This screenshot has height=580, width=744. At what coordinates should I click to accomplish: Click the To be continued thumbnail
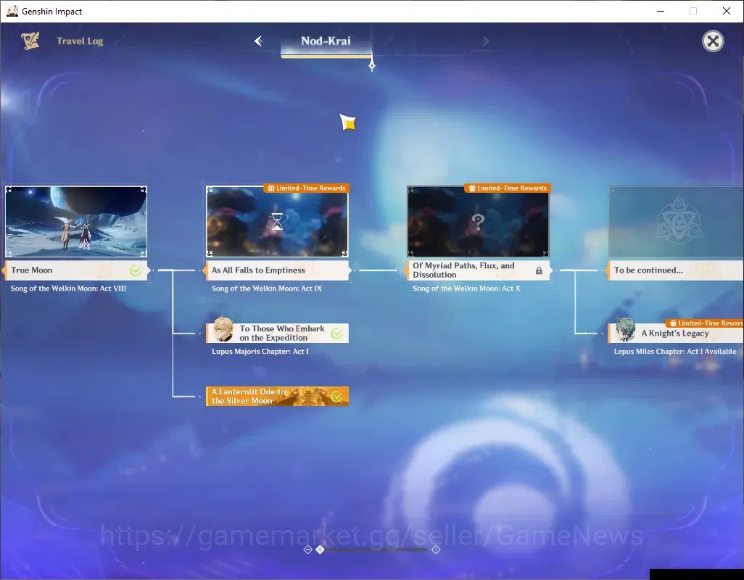pyautogui.click(x=676, y=221)
